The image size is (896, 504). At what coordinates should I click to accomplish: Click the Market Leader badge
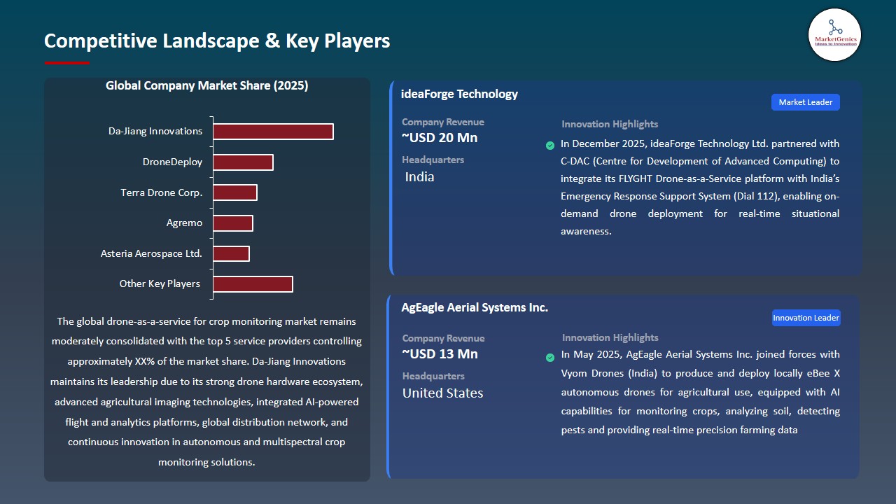tap(806, 102)
